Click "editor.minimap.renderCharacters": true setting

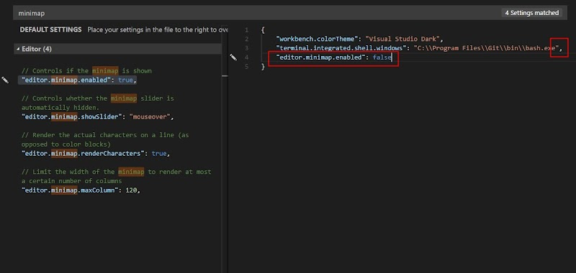point(96,154)
